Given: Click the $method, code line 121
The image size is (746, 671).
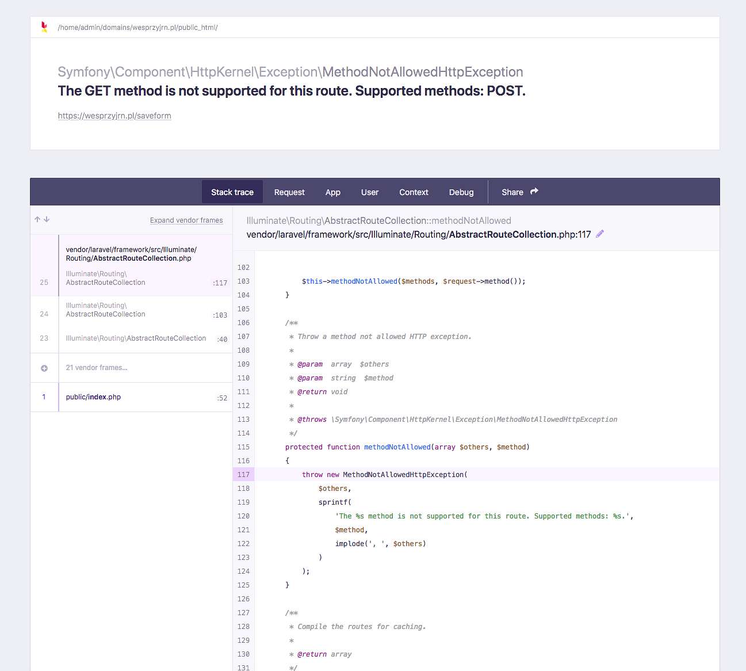Looking at the screenshot, I should [x=351, y=530].
